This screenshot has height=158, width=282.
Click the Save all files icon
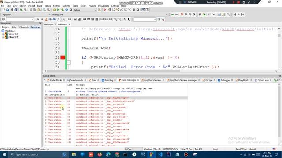coord(16,10)
